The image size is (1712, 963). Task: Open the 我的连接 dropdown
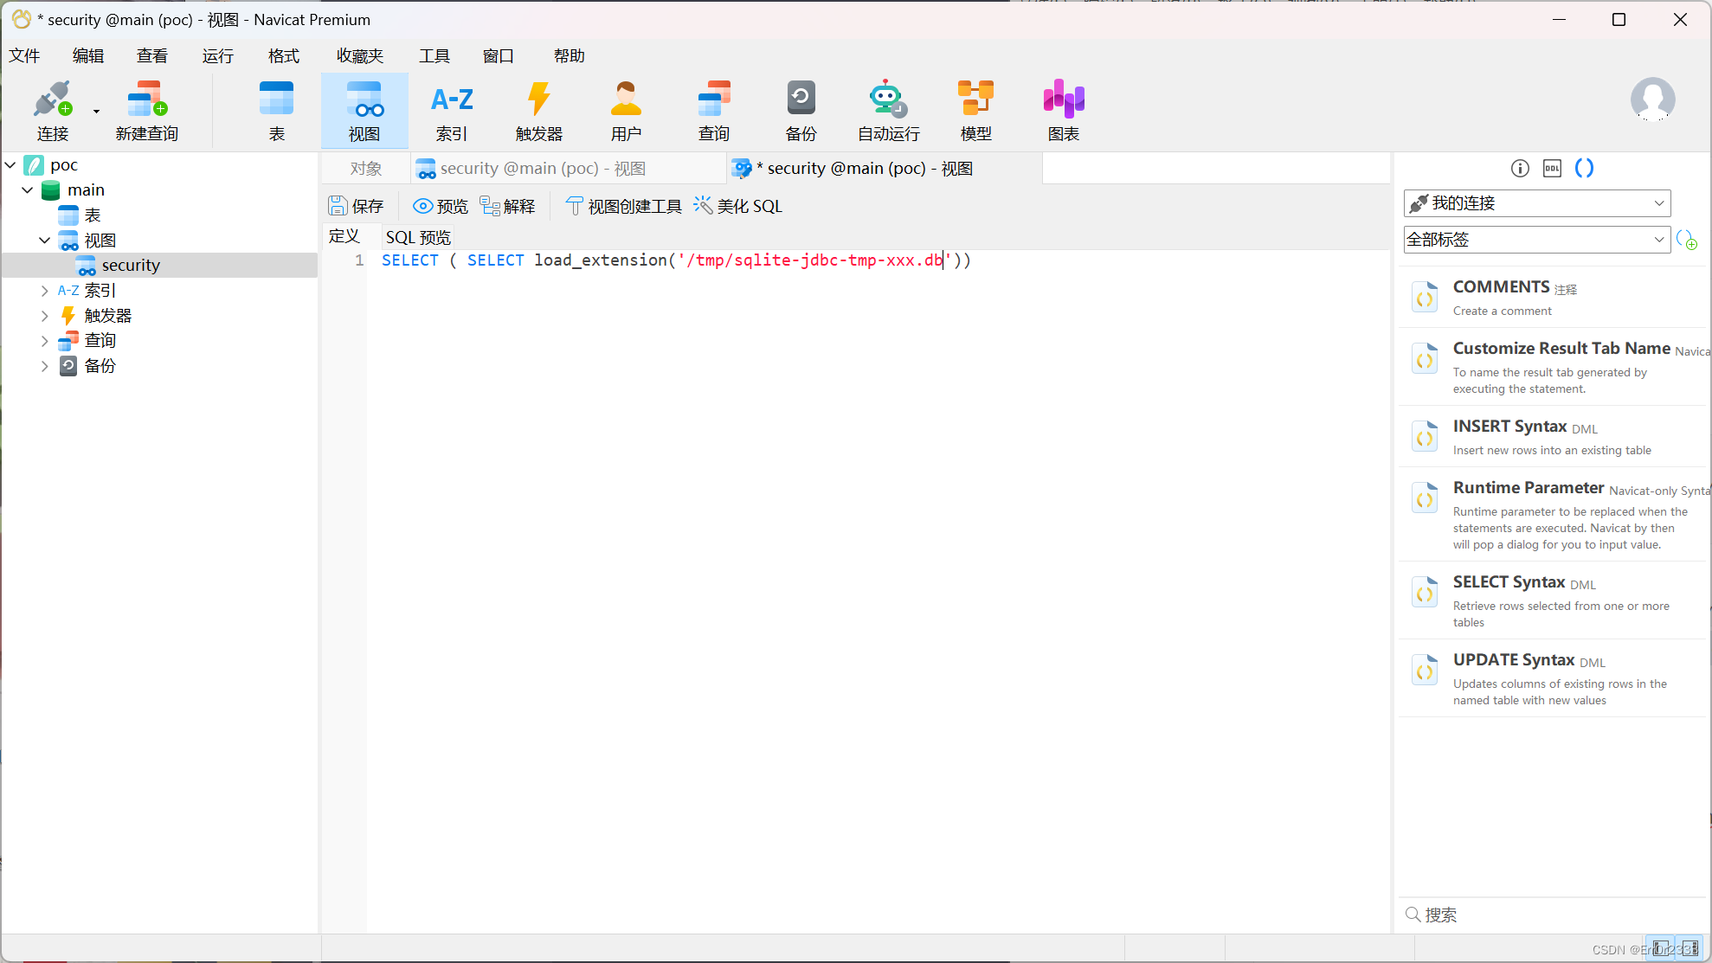[1537, 203]
